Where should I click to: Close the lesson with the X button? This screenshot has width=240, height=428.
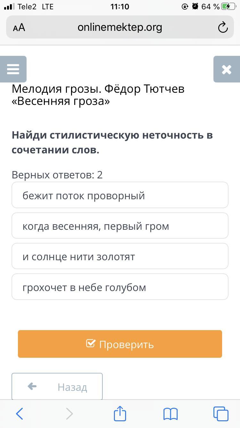click(227, 69)
